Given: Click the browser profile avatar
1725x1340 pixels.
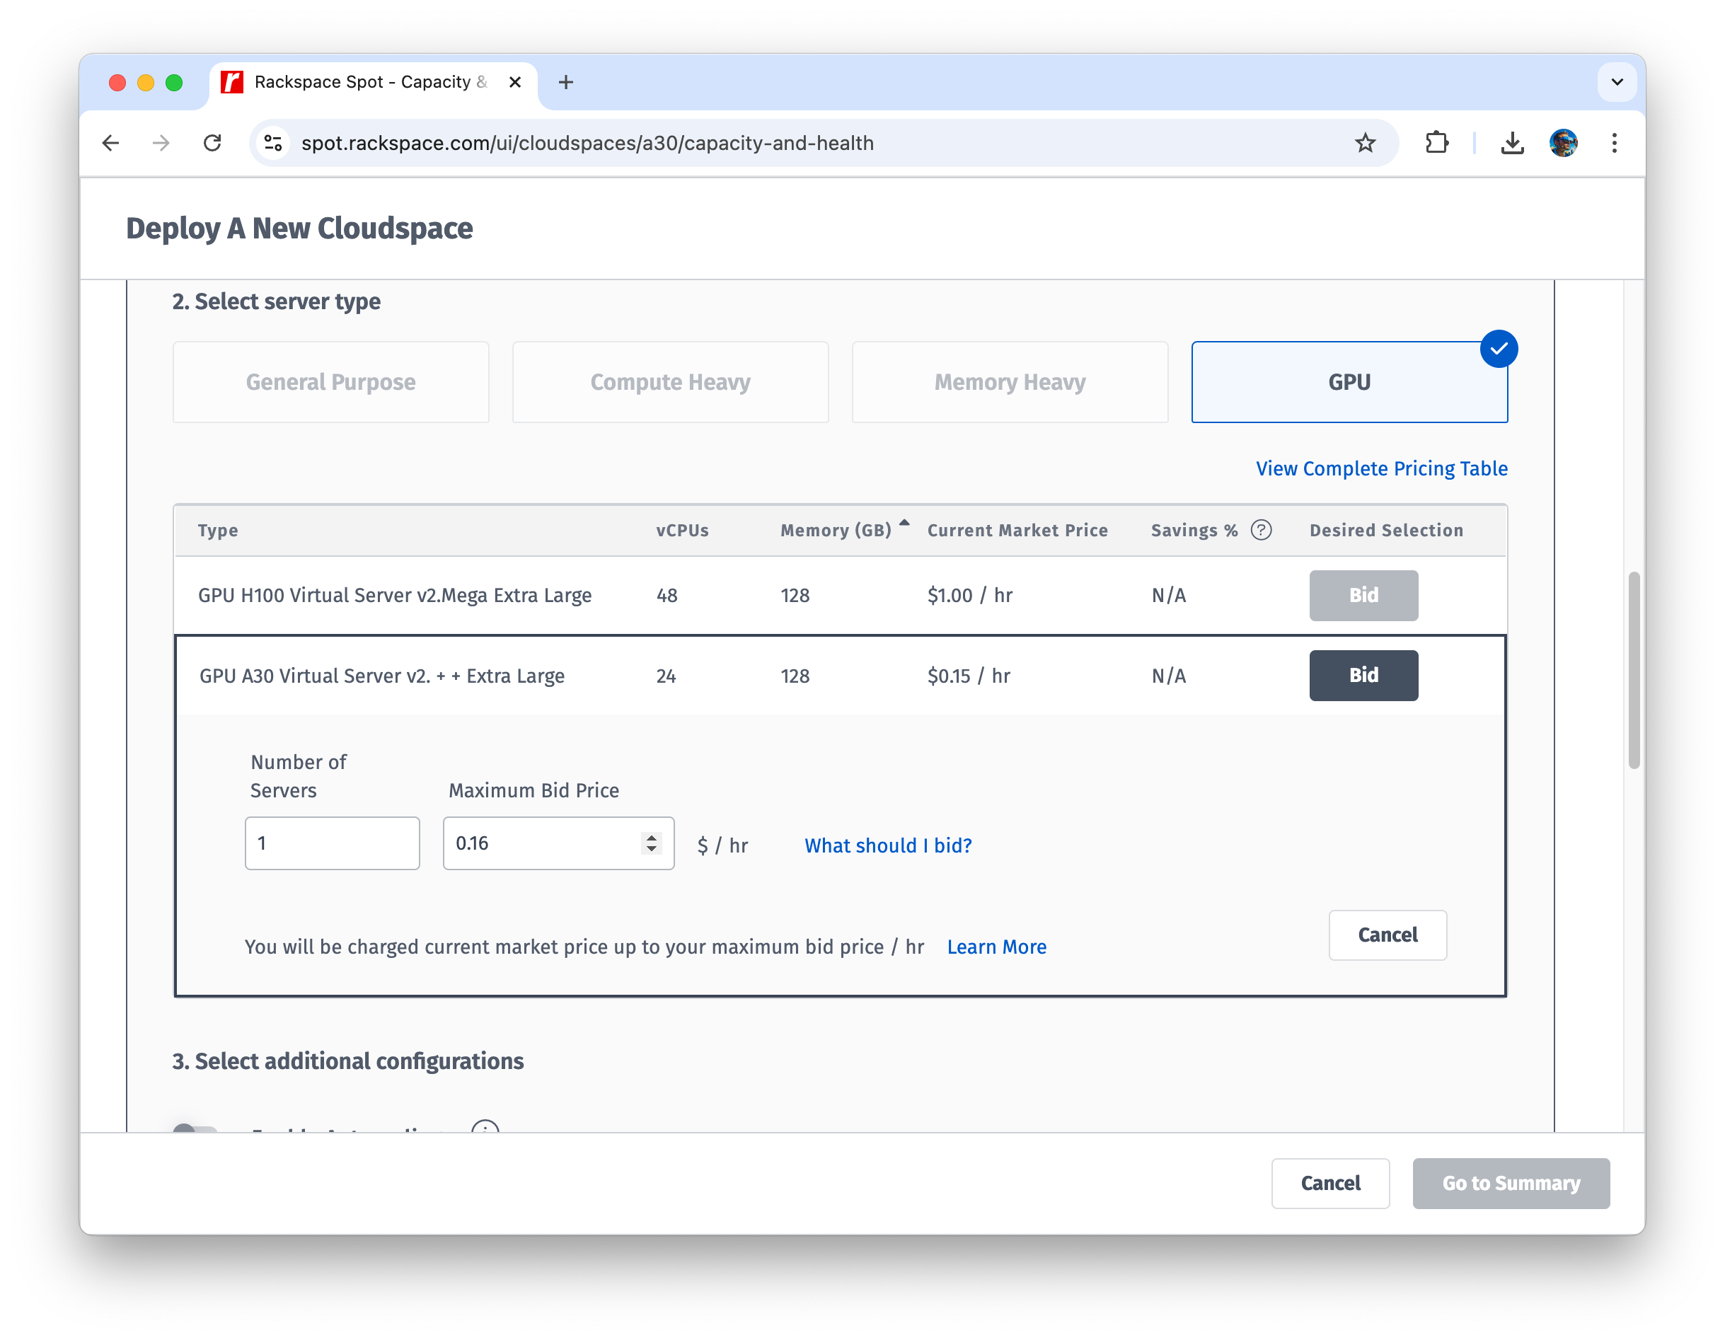Looking at the screenshot, I should 1564,143.
